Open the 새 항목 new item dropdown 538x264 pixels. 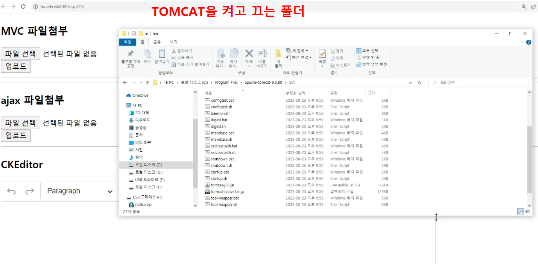click(297, 51)
